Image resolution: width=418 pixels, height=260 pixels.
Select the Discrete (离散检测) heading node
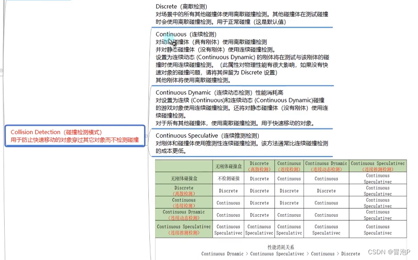tap(181, 6)
